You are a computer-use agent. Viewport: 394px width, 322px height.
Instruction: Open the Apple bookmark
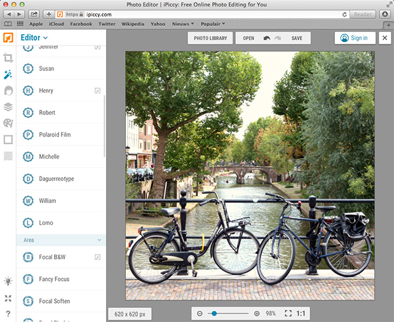36,24
